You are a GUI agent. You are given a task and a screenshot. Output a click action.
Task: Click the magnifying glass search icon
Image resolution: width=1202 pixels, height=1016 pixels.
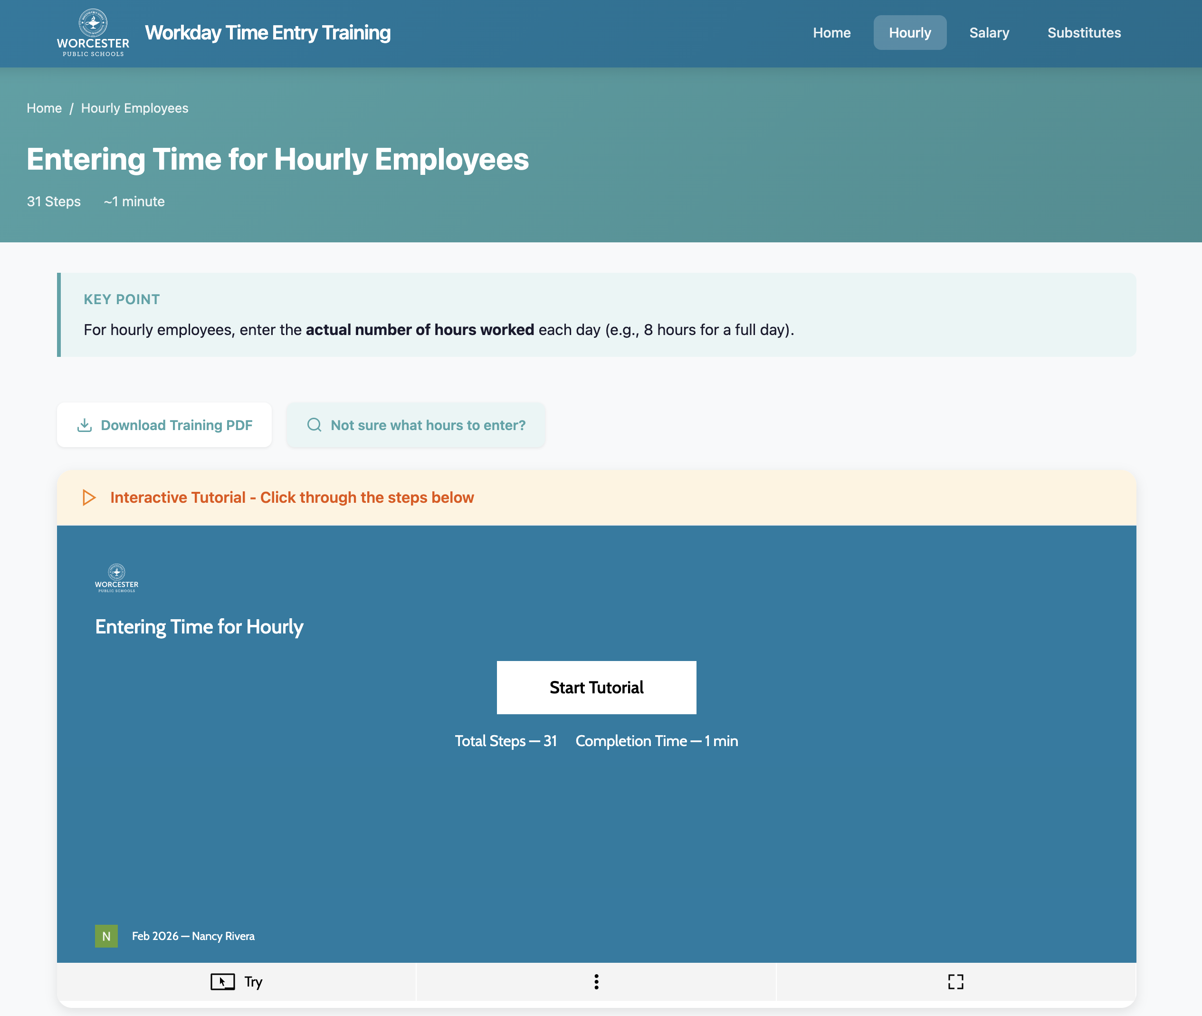click(315, 425)
